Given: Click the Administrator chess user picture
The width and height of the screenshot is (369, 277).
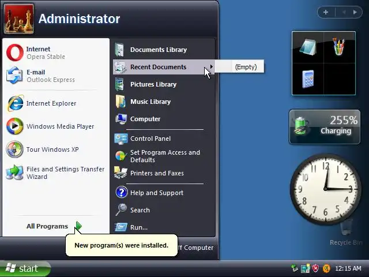Looking at the screenshot, I should [18, 19].
